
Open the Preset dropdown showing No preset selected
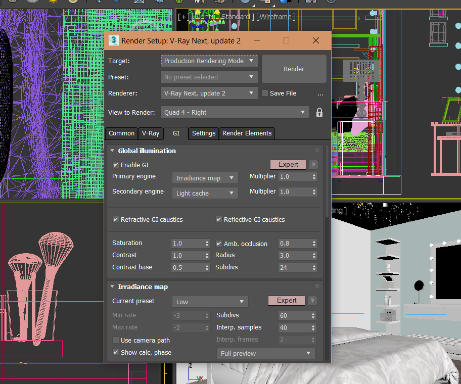pyautogui.click(x=209, y=77)
